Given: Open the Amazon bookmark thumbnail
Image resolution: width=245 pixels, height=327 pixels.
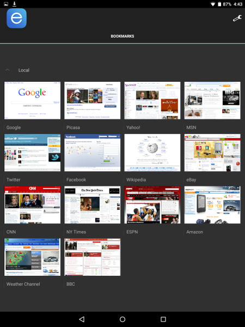Looking at the screenshot, I should 212,205.
